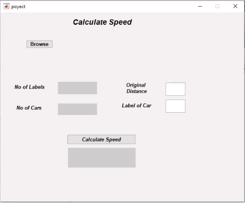This screenshot has height=203, width=245.
Task: Click the MATLAB icon in the title bar
Action: pyautogui.click(x=6, y=6)
